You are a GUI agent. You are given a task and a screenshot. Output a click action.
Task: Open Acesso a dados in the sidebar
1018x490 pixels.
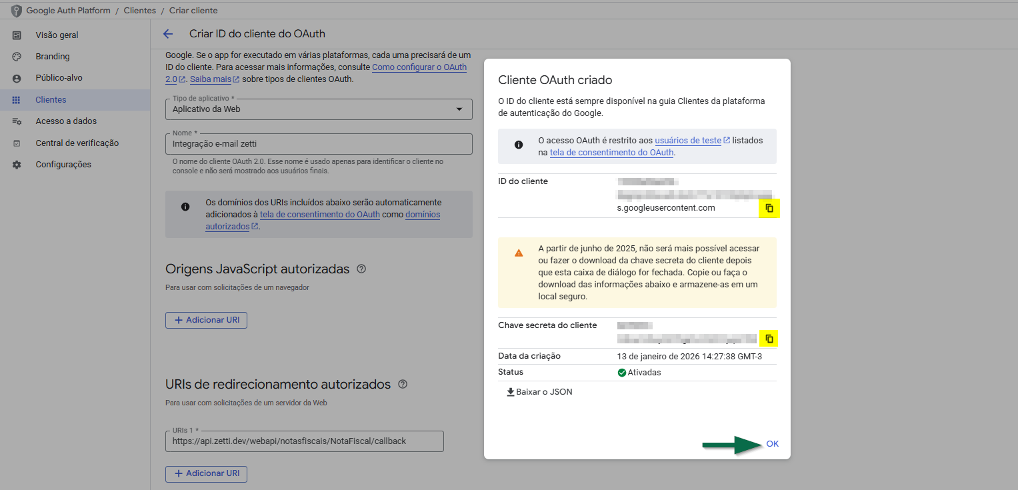tap(66, 121)
